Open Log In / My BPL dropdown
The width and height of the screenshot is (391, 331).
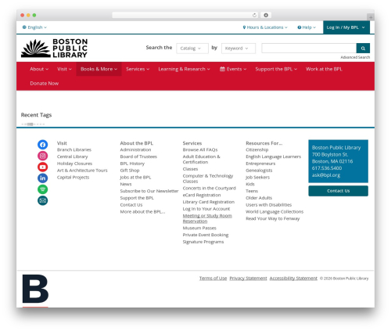pos(346,27)
